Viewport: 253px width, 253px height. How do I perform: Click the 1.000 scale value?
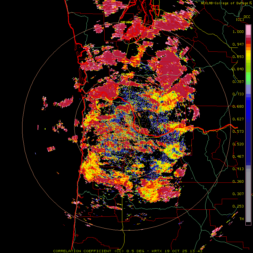[x=238, y=31]
